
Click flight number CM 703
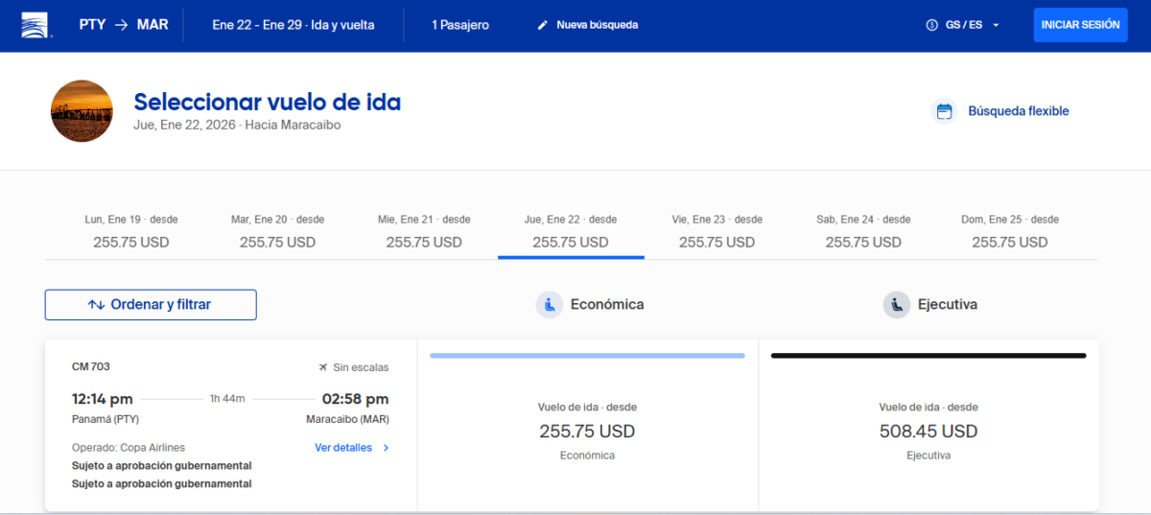(91, 366)
